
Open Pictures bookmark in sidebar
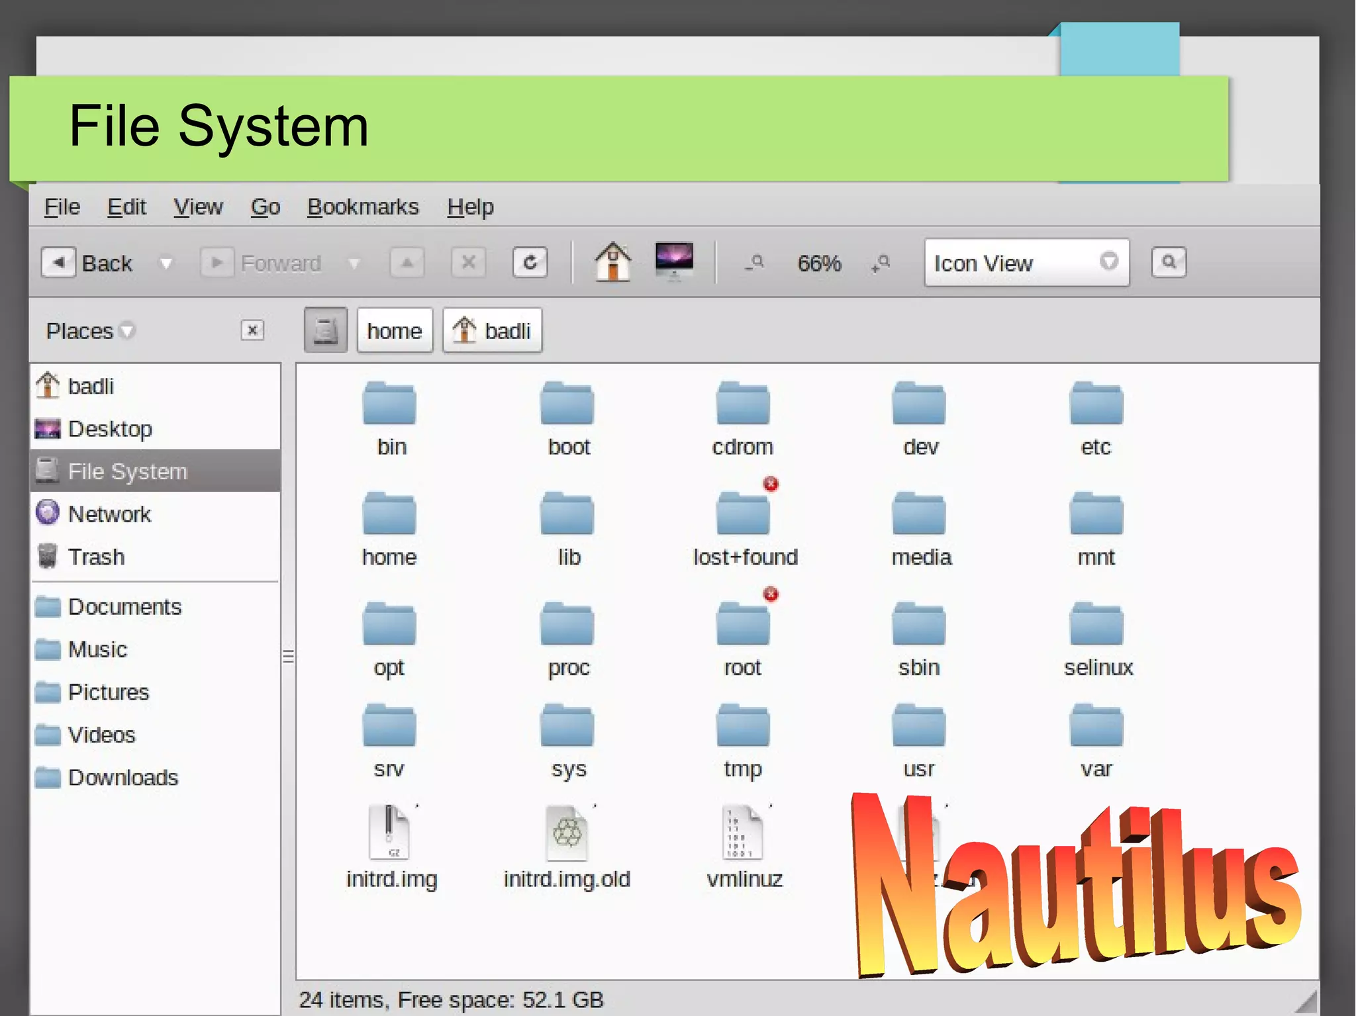[x=156, y=692]
